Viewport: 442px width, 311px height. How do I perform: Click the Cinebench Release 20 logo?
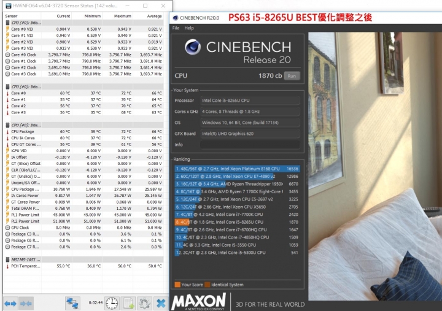coord(238,52)
